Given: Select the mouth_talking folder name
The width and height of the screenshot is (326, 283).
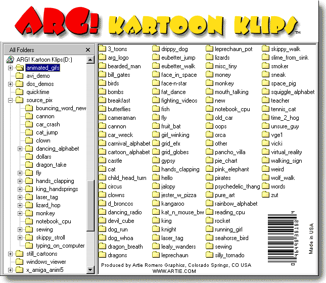Looking at the screenshot, I should pyautogui.click(x=231, y=92).
